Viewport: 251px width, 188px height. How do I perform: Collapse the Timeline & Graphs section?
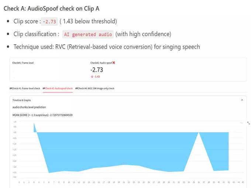(242, 100)
